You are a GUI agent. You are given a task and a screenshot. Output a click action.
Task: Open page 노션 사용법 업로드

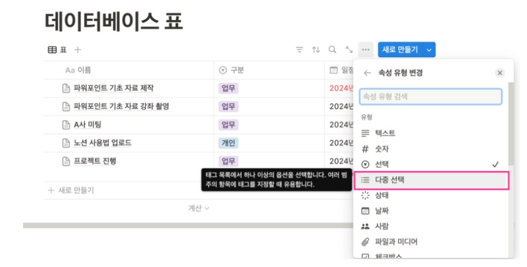[102, 143]
